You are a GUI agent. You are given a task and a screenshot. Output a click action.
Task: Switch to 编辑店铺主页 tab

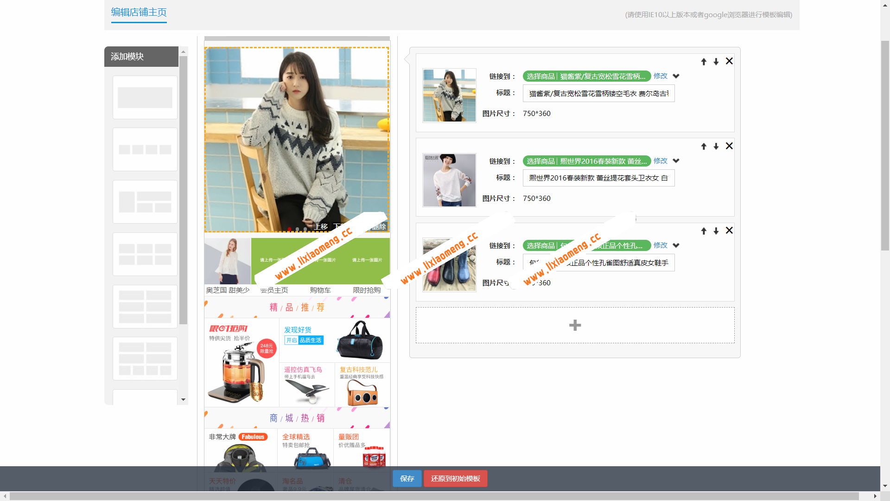click(139, 13)
